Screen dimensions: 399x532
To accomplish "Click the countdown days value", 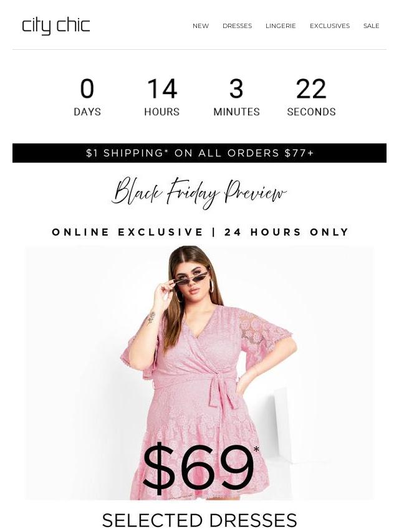I will tap(87, 88).
